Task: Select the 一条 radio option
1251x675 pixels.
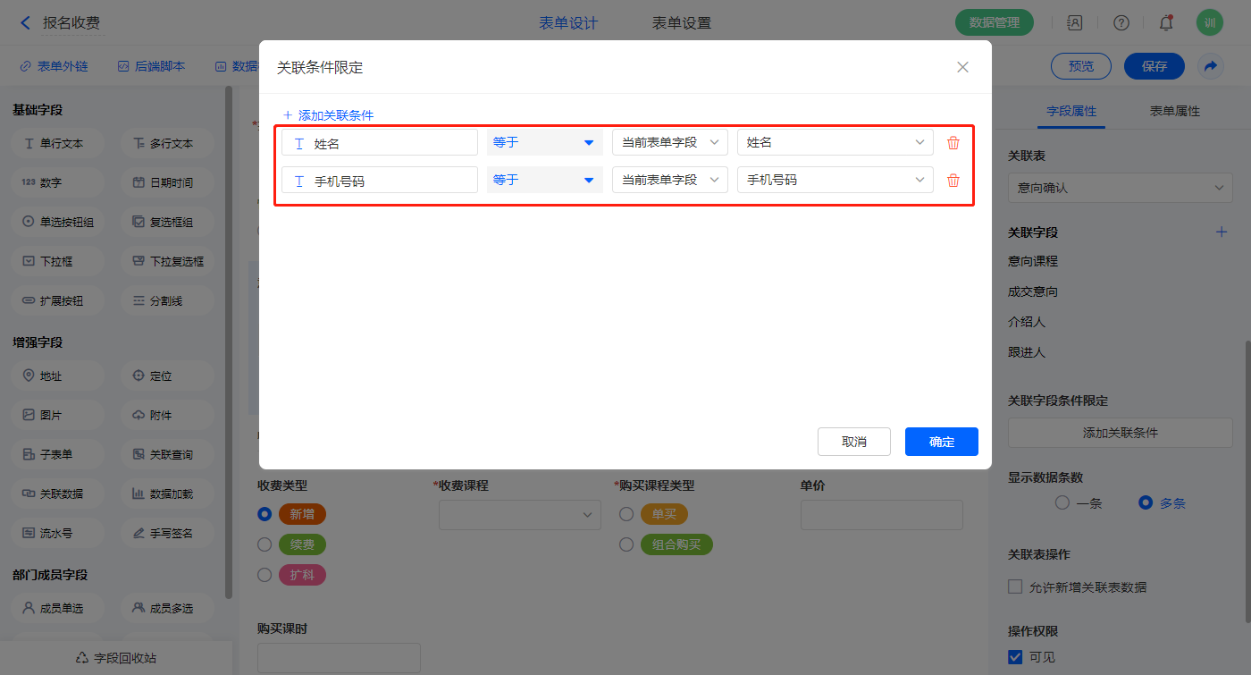Action: [x=1062, y=502]
